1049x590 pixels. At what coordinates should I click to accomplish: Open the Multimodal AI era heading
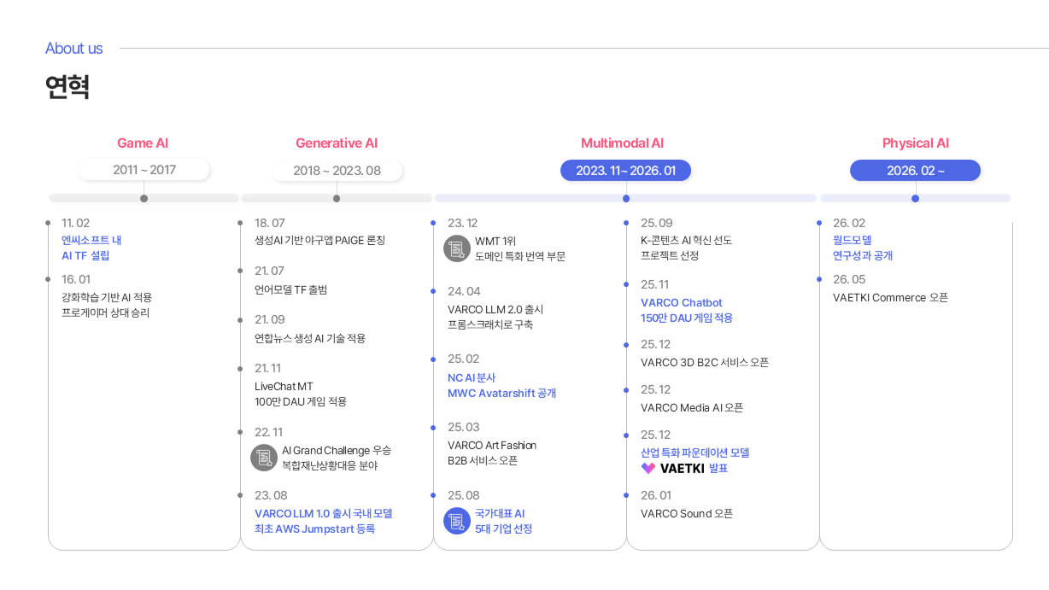coord(622,143)
